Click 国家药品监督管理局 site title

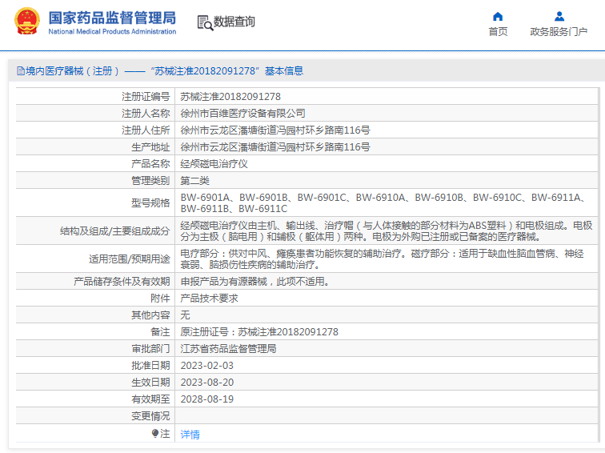point(112,18)
